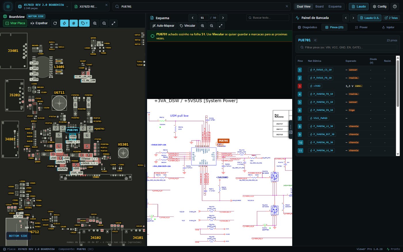Toggle Espelhar mirror mode
The width and height of the screenshot is (403, 252).
coord(39,23)
